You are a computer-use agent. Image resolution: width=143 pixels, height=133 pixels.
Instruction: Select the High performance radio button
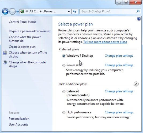point(64,112)
